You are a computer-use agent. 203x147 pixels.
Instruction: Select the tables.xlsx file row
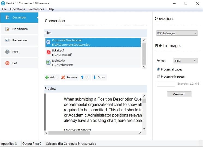(93, 63)
